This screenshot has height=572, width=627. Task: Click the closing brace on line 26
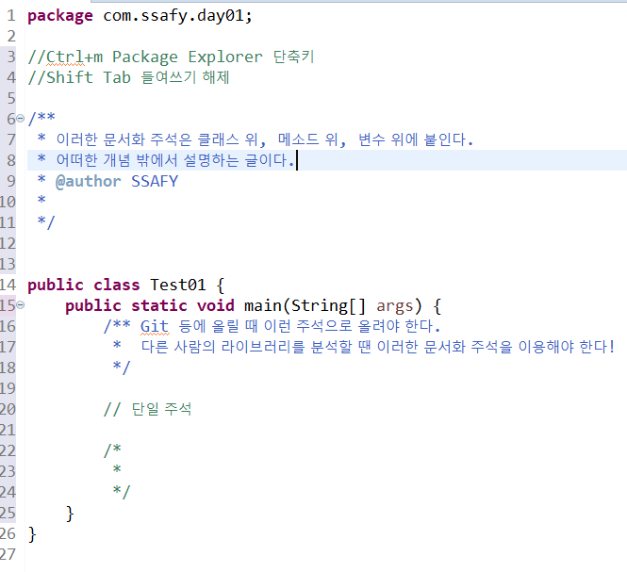32,534
